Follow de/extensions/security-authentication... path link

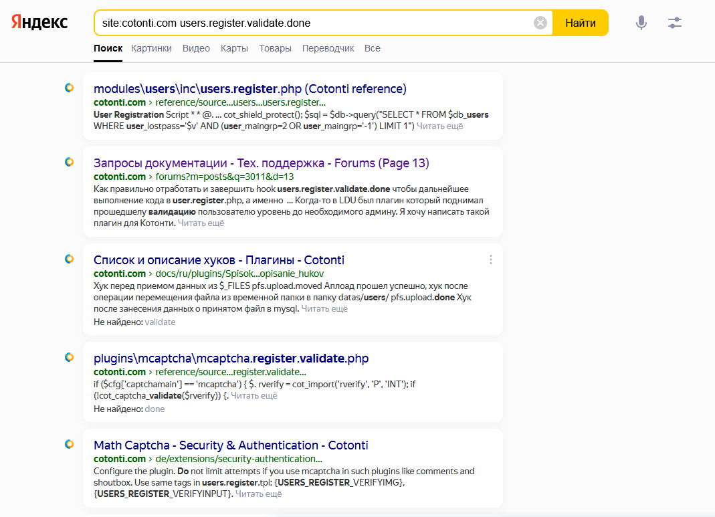[x=239, y=459]
